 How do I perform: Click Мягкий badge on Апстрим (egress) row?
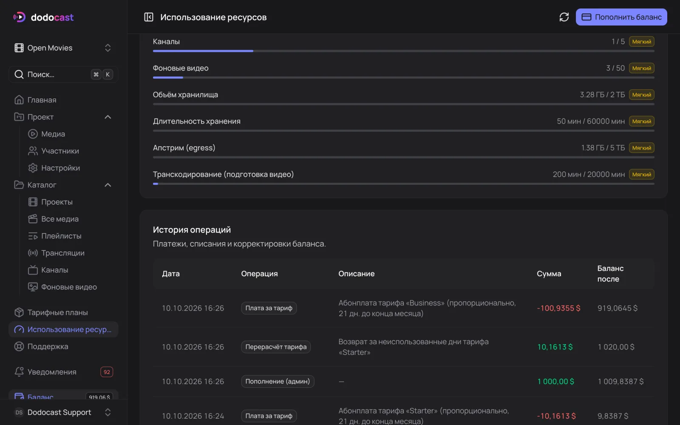tap(642, 148)
